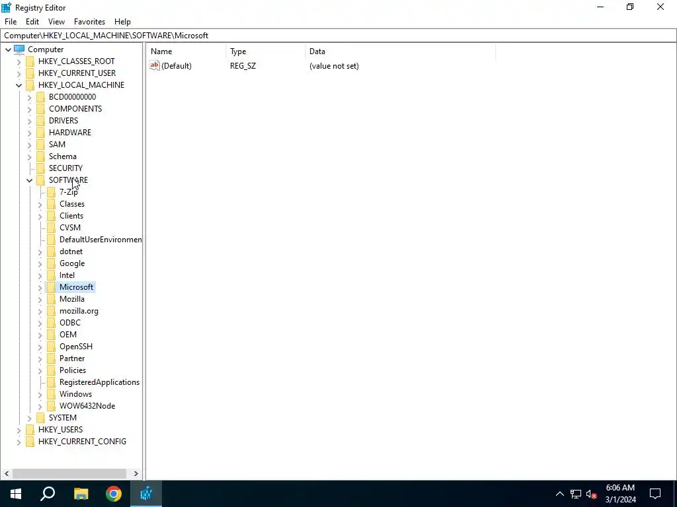Open File Explorer from taskbar
The height and width of the screenshot is (507, 677).
point(81,494)
